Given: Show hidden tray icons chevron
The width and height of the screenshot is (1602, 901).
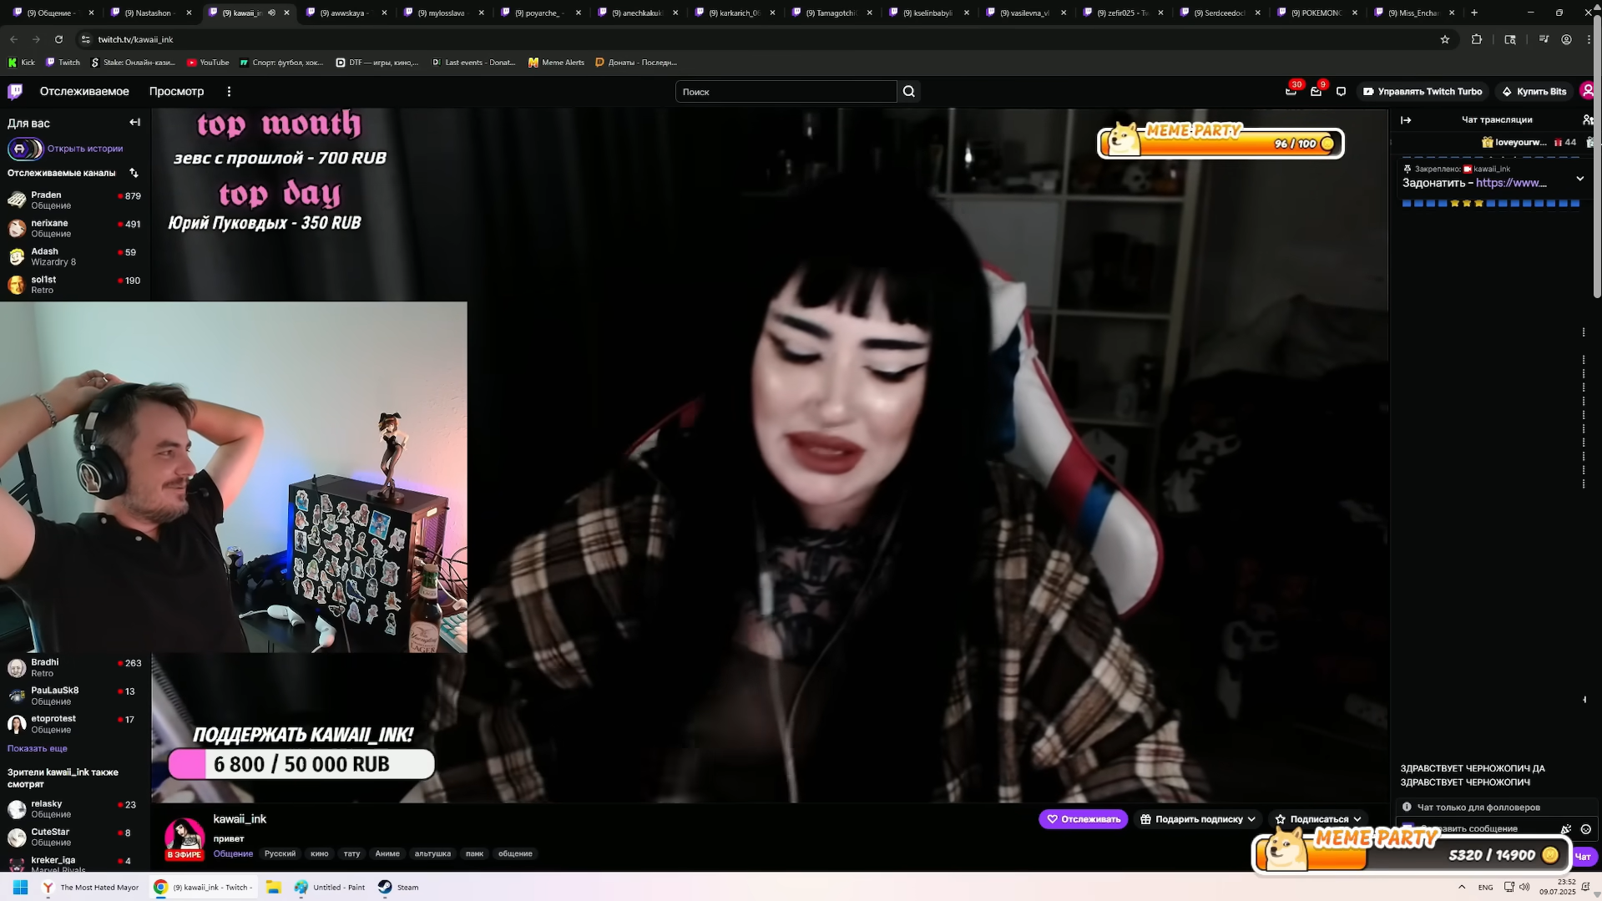Looking at the screenshot, I should [1462, 887].
